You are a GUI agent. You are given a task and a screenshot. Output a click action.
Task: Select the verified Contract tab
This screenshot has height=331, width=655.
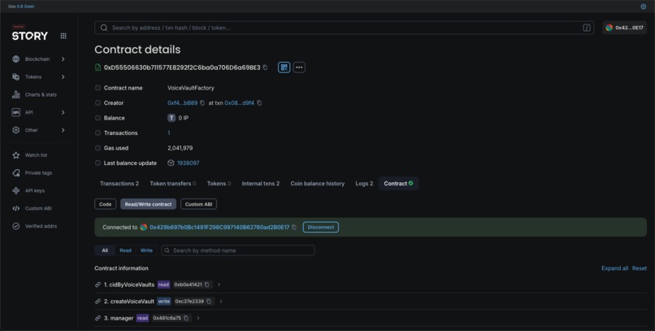[398, 184]
